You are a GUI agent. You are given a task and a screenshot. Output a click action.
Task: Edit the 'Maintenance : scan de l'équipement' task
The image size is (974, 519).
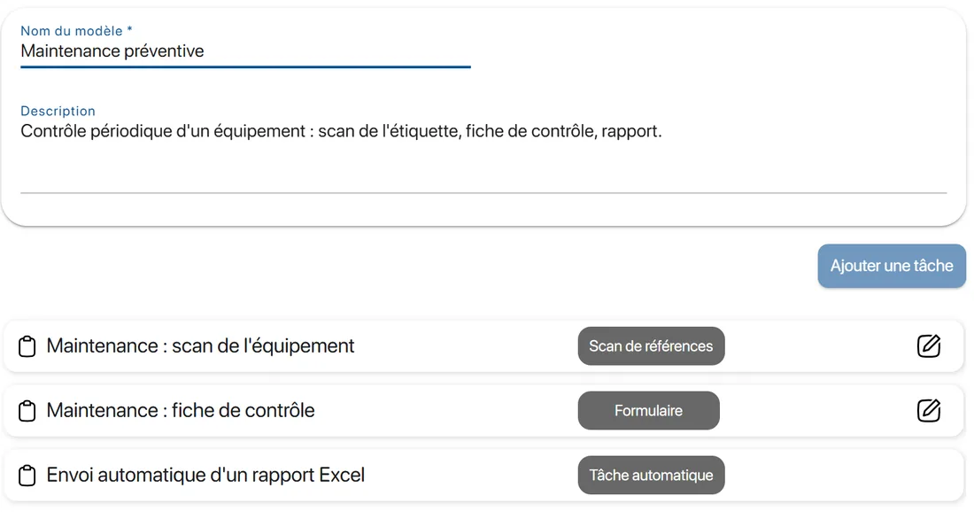[928, 345]
